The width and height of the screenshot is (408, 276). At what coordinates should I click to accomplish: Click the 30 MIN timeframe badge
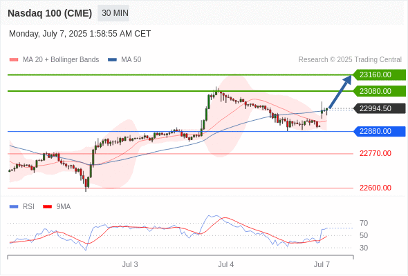coord(113,13)
